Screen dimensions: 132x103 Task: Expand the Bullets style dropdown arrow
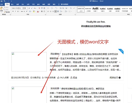(50, 8)
